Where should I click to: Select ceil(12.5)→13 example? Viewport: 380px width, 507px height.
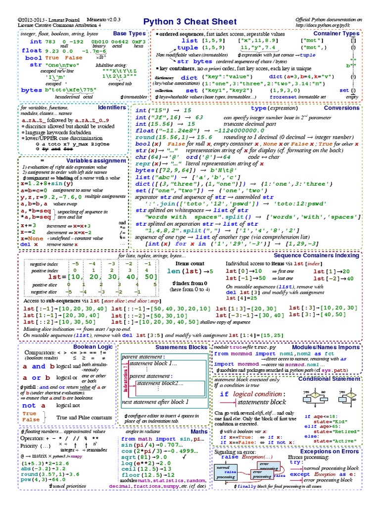146,469
